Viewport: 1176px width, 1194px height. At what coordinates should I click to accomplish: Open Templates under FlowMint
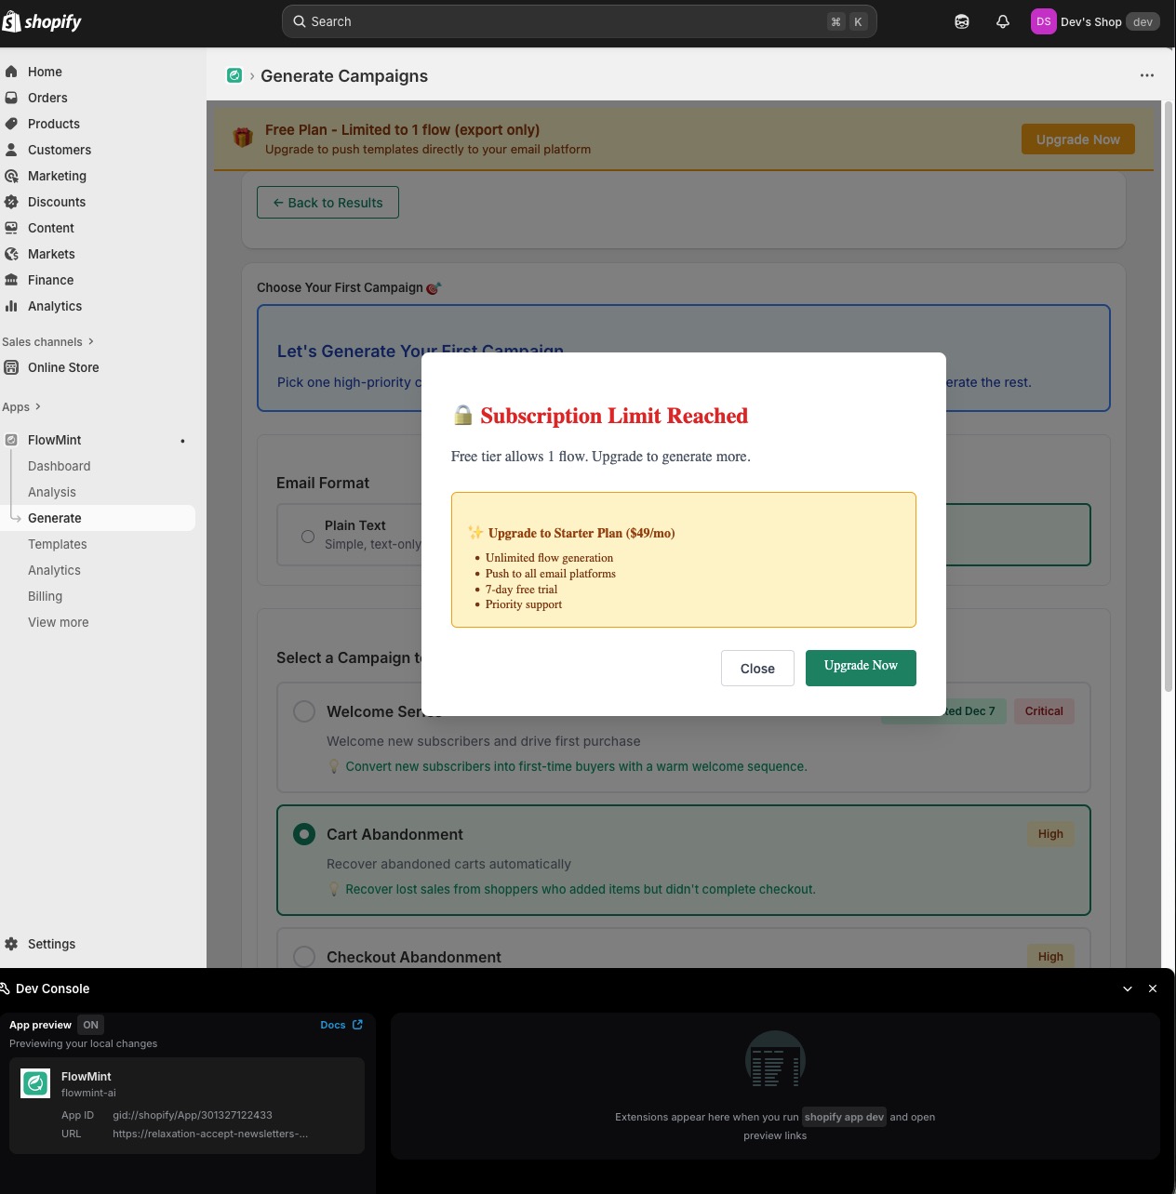pyautogui.click(x=57, y=544)
